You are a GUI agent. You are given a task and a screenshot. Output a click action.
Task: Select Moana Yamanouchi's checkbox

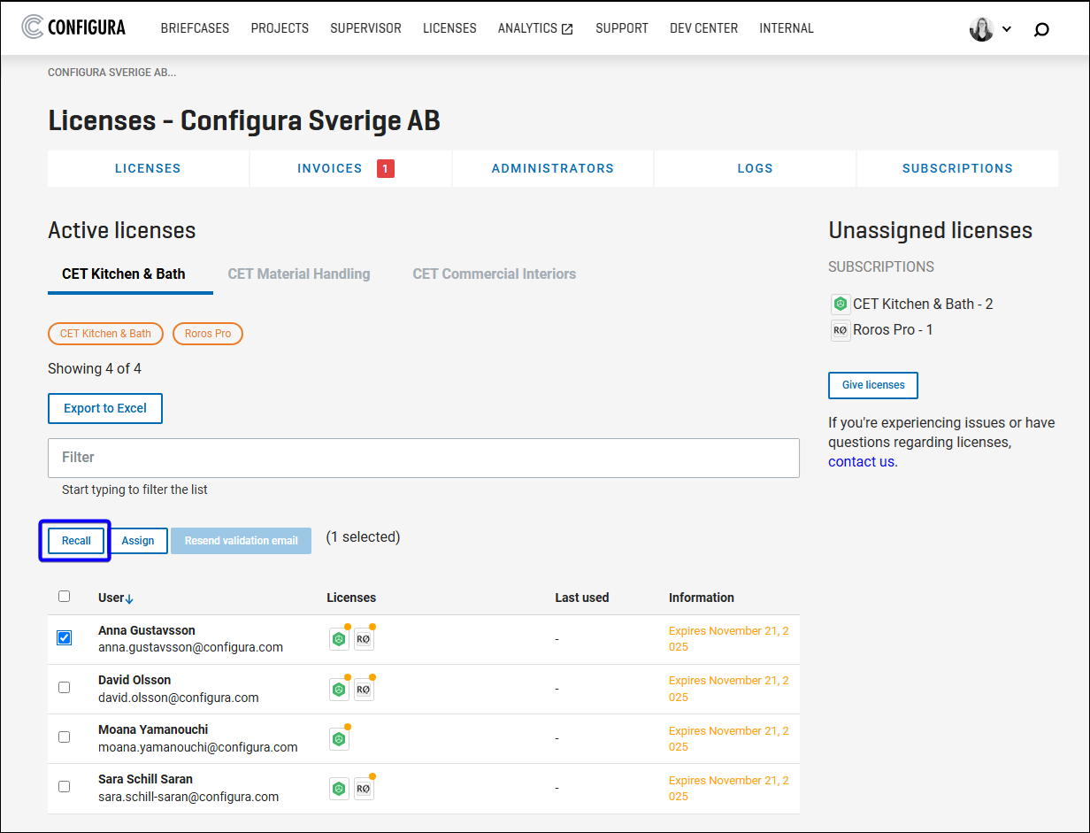(64, 737)
